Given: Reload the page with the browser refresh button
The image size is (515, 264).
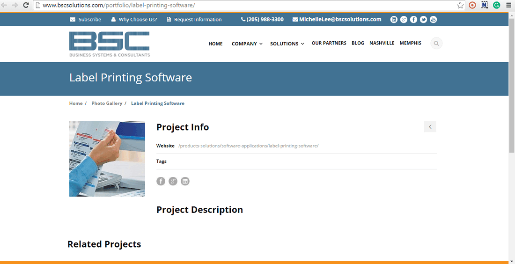Looking at the screenshot, I should coord(26,5).
